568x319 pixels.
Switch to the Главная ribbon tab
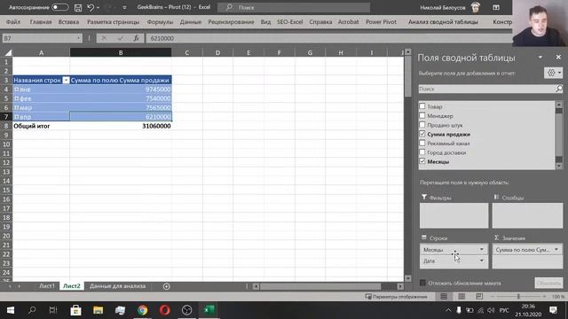tap(41, 21)
